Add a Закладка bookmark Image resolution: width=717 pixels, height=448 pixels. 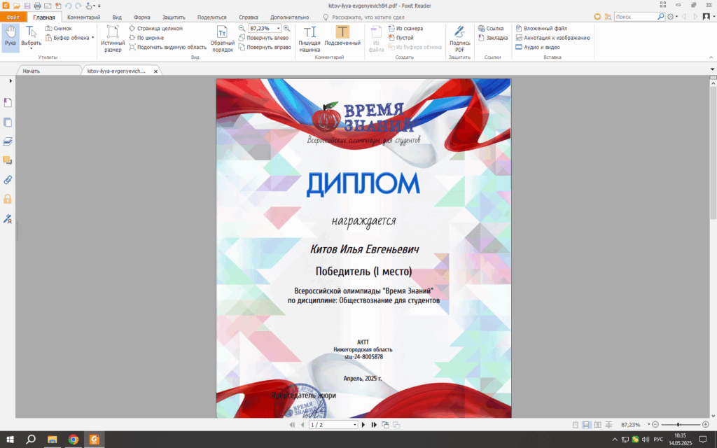493,38
